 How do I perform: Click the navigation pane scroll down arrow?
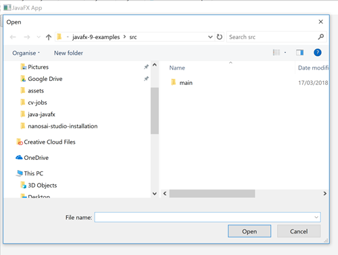pyautogui.click(x=155, y=194)
